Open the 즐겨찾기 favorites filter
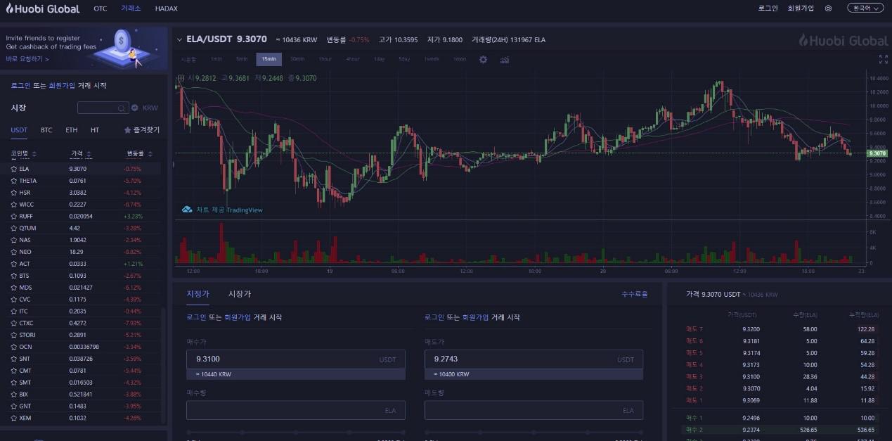 pyautogui.click(x=142, y=130)
